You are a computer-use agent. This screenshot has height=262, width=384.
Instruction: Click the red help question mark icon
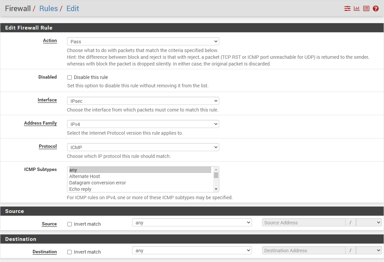coord(376,9)
